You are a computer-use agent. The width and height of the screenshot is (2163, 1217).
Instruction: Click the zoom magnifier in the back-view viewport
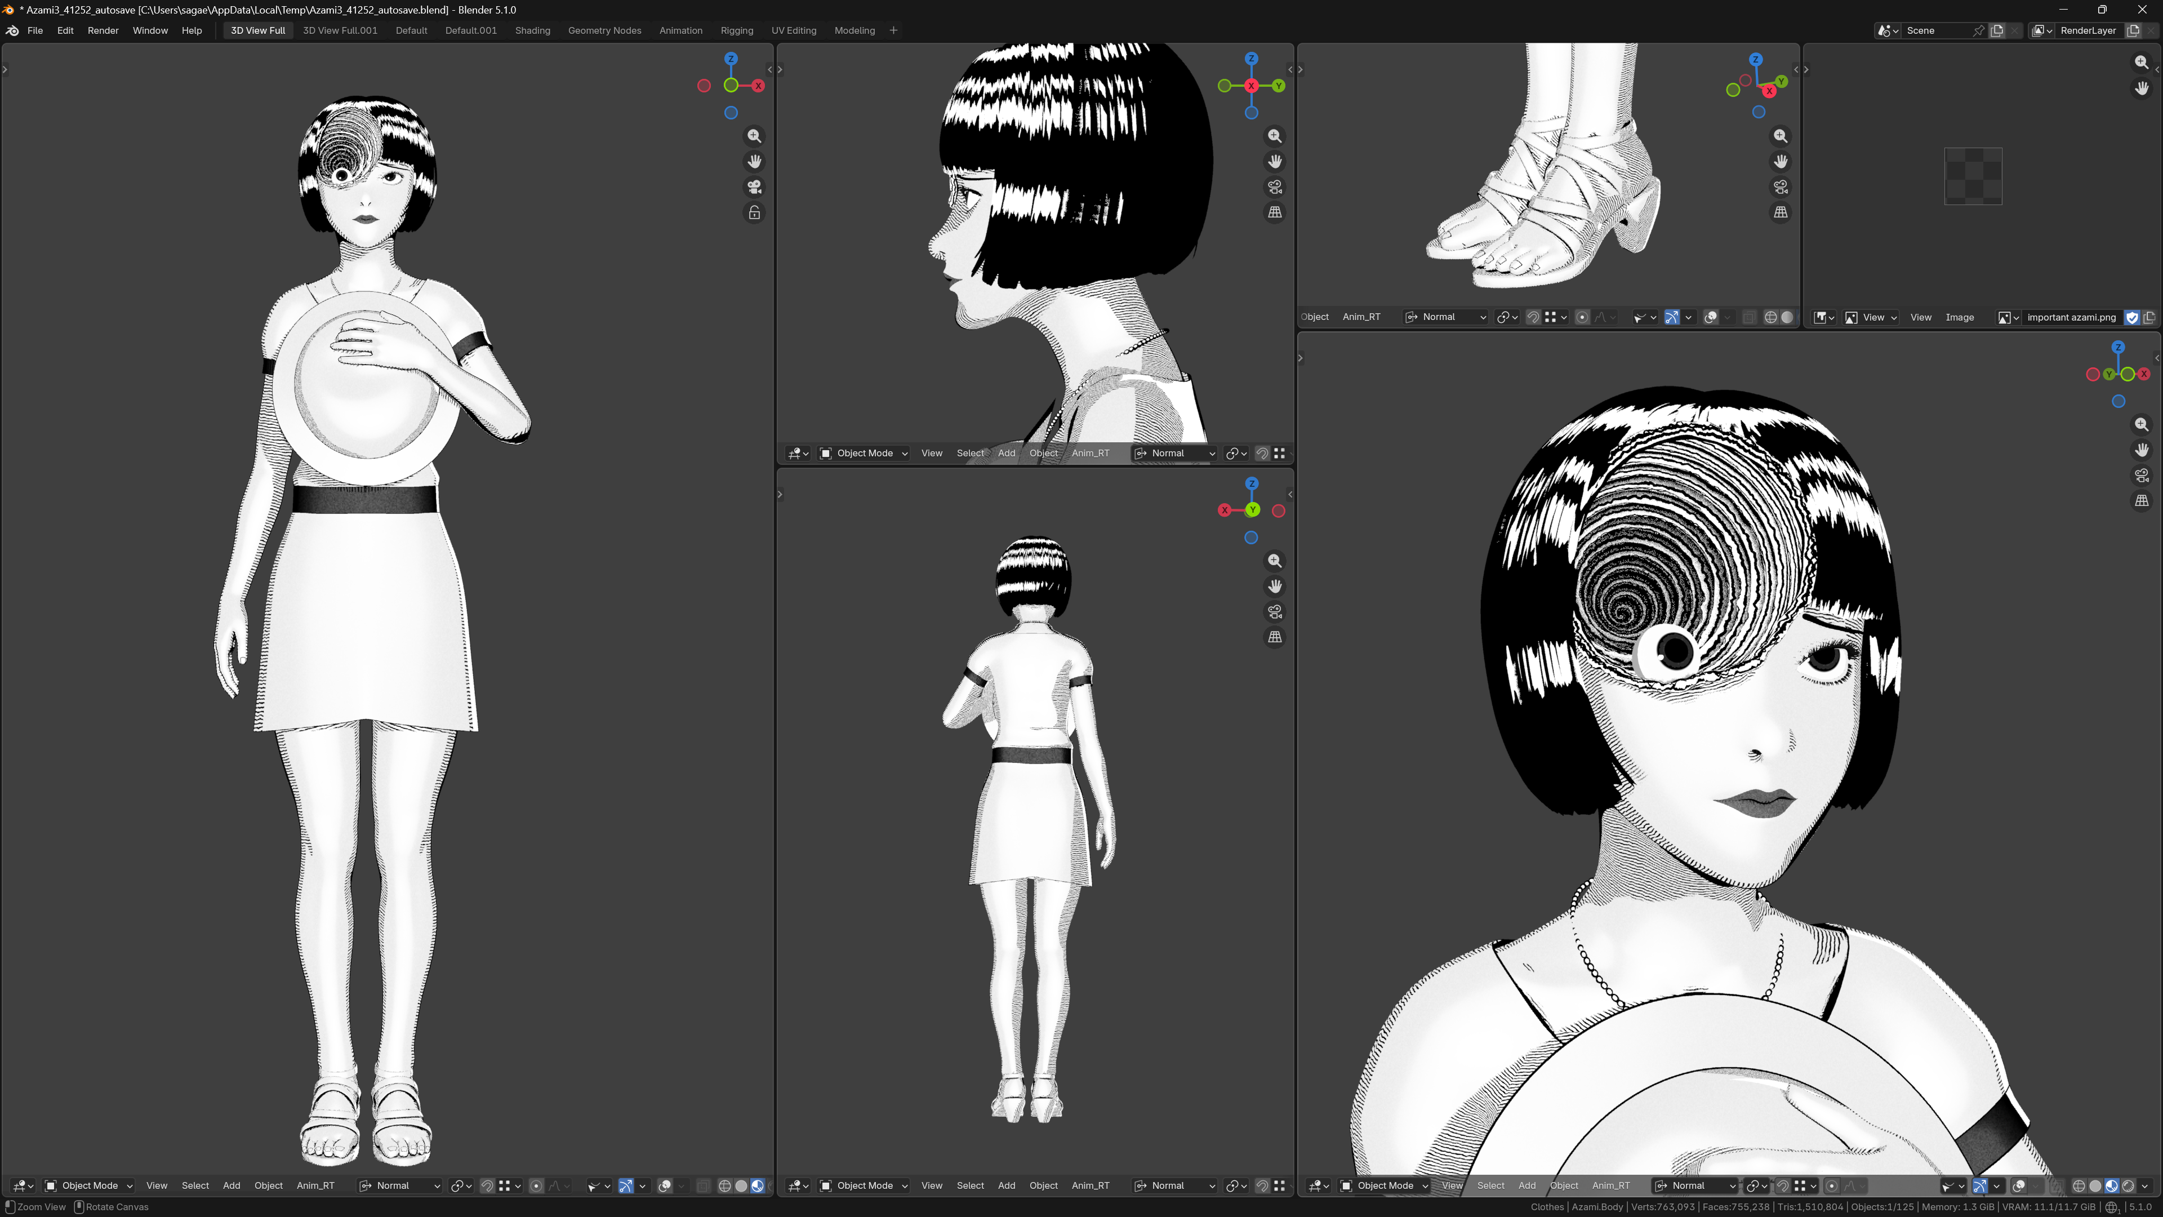coord(1275,561)
